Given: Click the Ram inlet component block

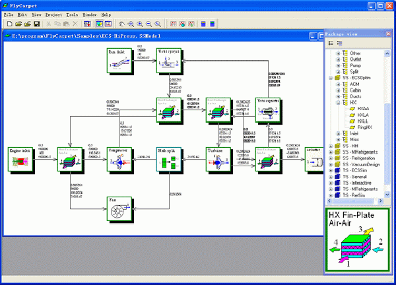Looking at the screenshot, I should click(x=119, y=61).
